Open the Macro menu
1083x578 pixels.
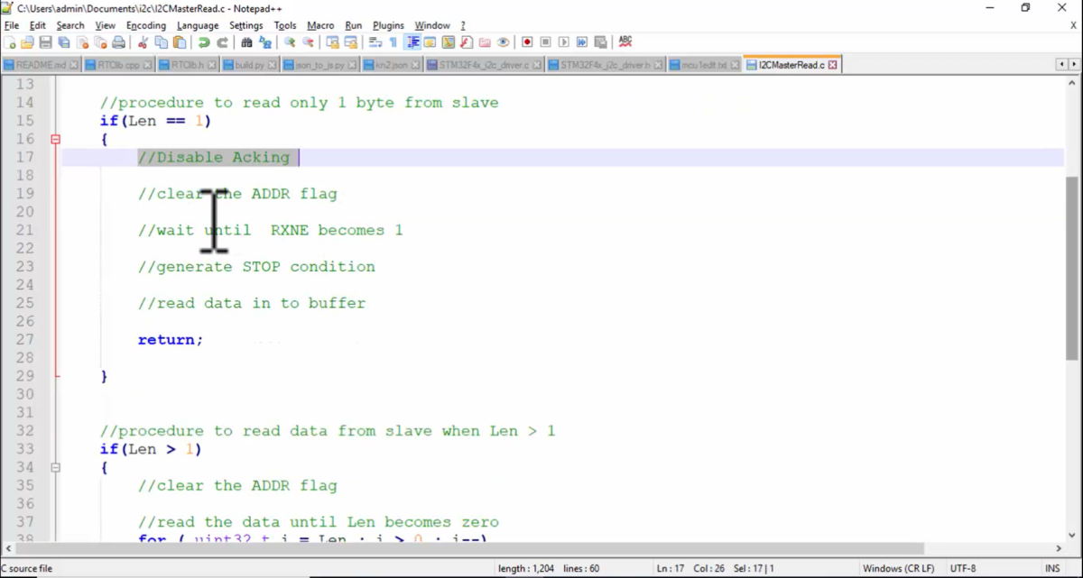[320, 25]
